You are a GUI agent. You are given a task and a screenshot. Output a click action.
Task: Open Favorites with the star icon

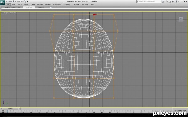click(173, 2)
